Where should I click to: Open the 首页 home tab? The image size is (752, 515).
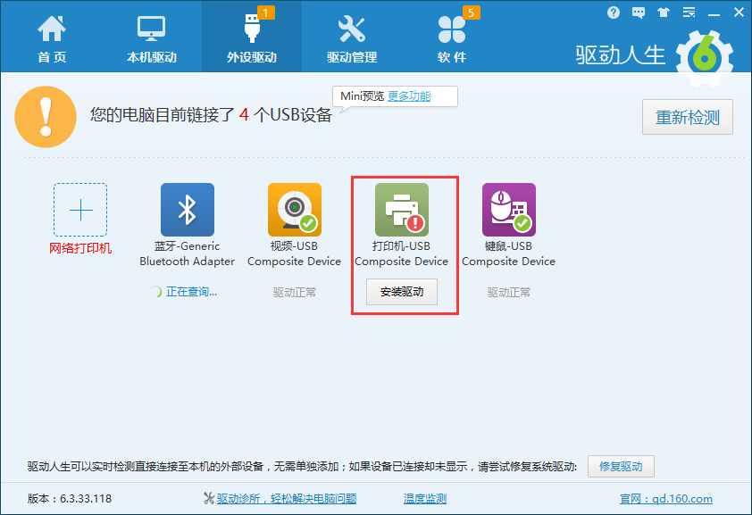click(52, 38)
